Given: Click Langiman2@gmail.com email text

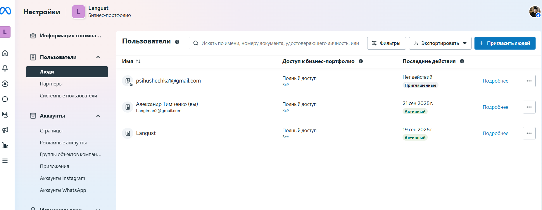Looking at the screenshot, I should pos(159,111).
